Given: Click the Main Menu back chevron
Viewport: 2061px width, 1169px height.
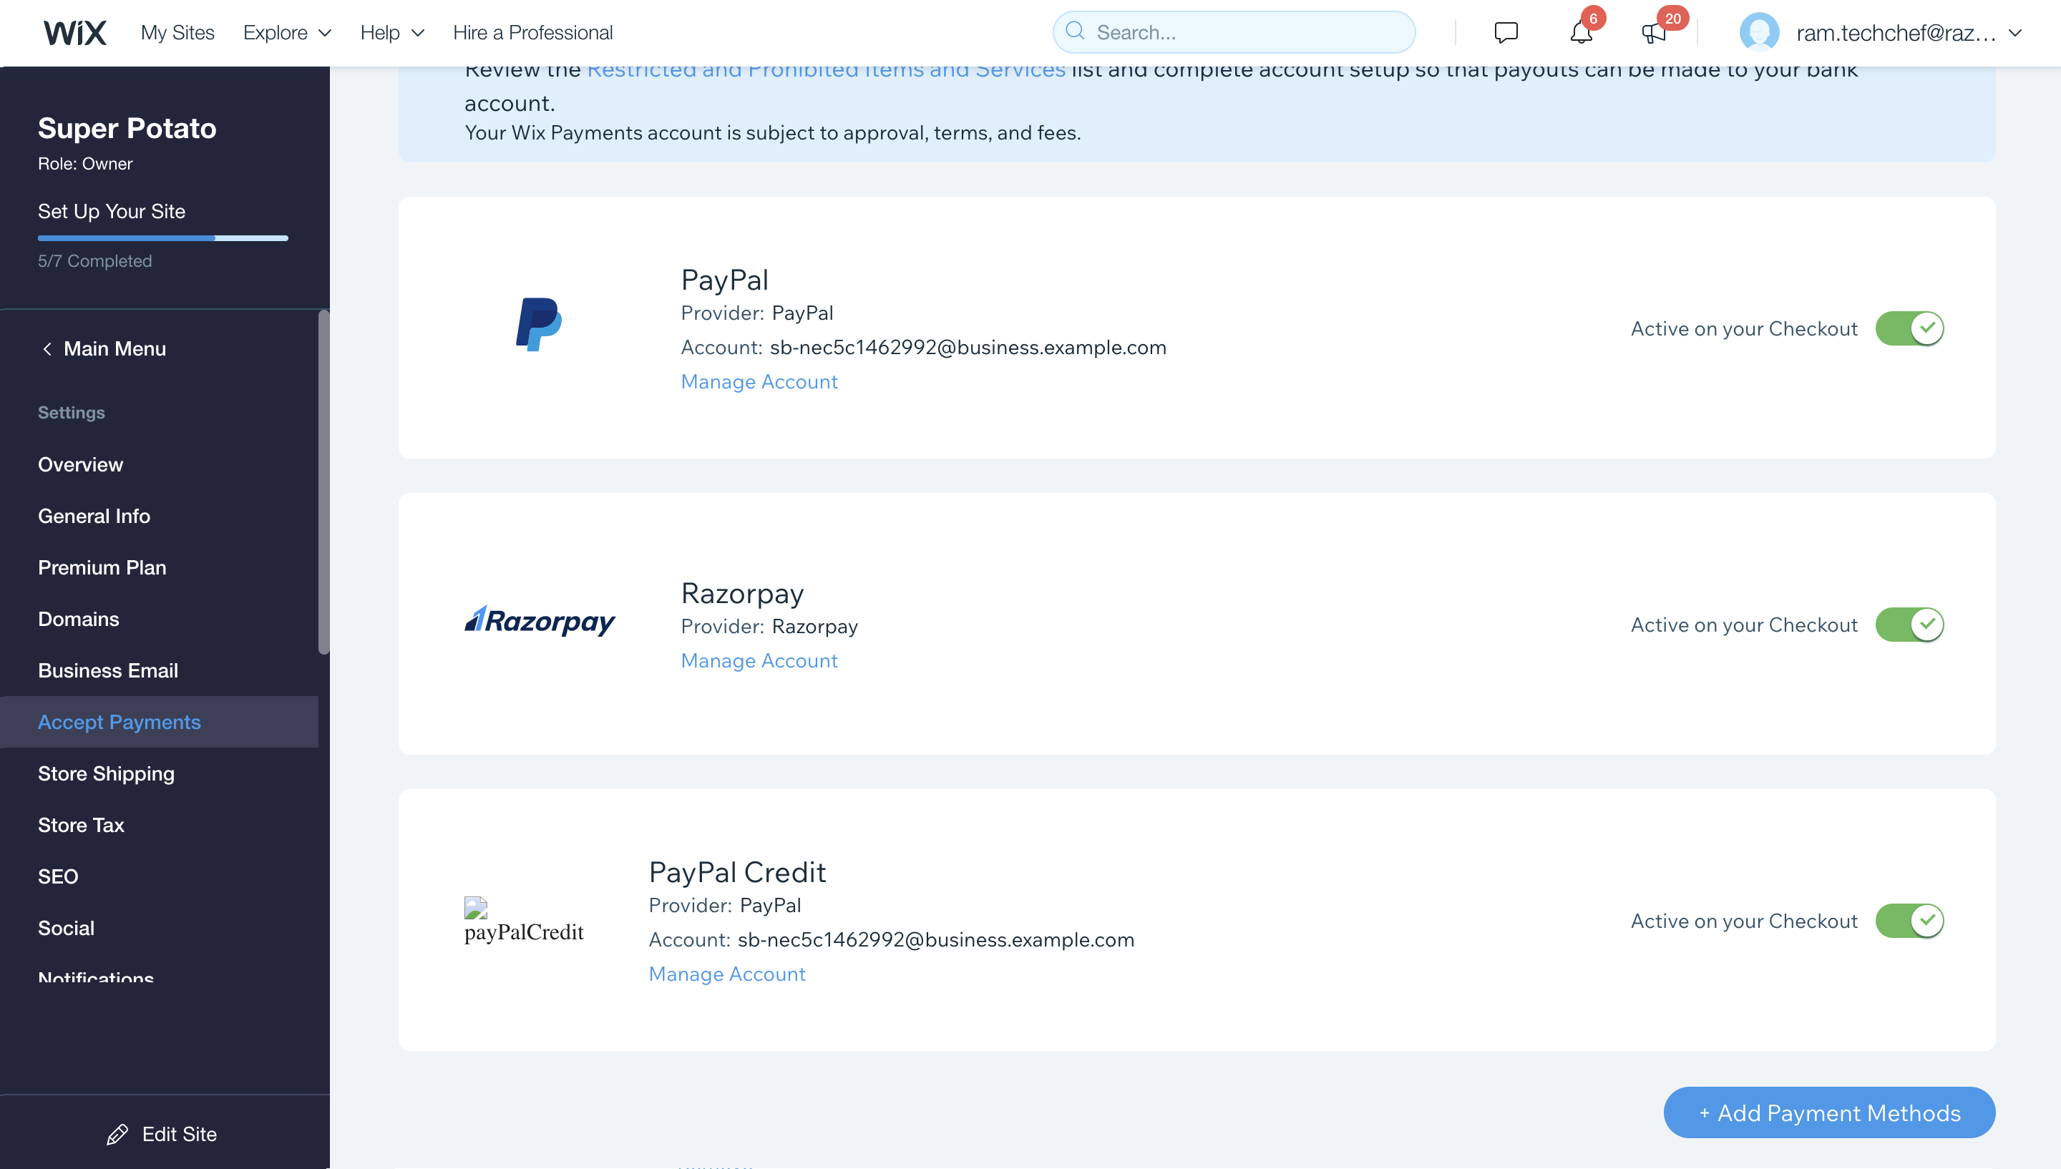Looking at the screenshot, I should pyautogui.click(x=47, y=349).
